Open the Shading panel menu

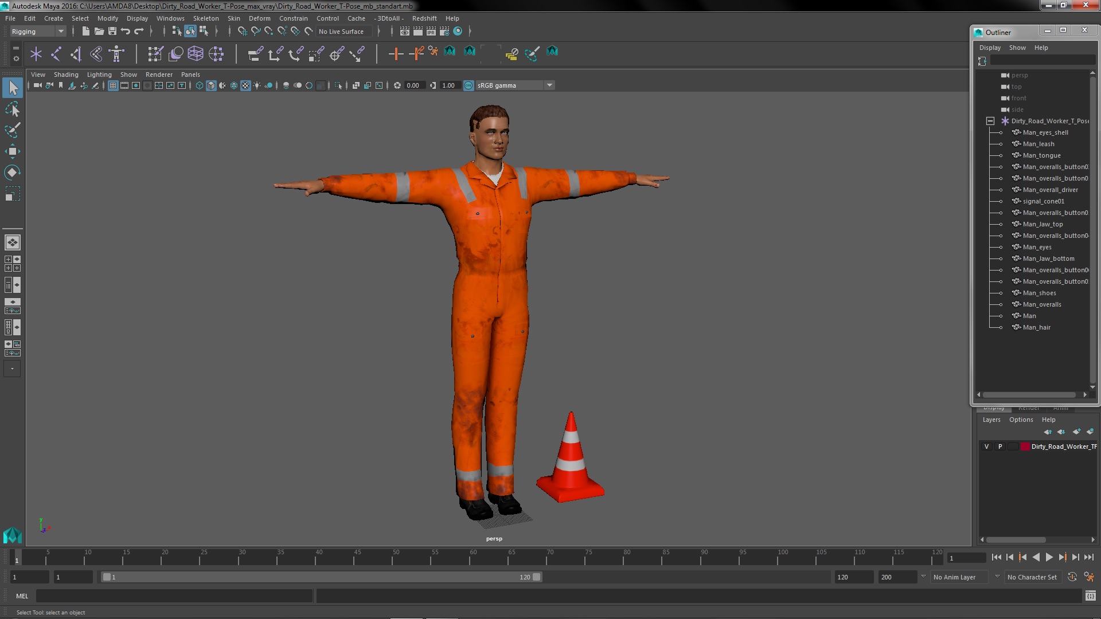point(66,75)
